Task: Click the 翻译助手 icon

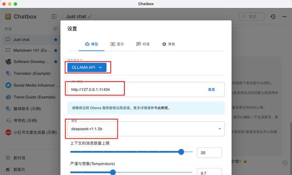Action: pos(8,108)
